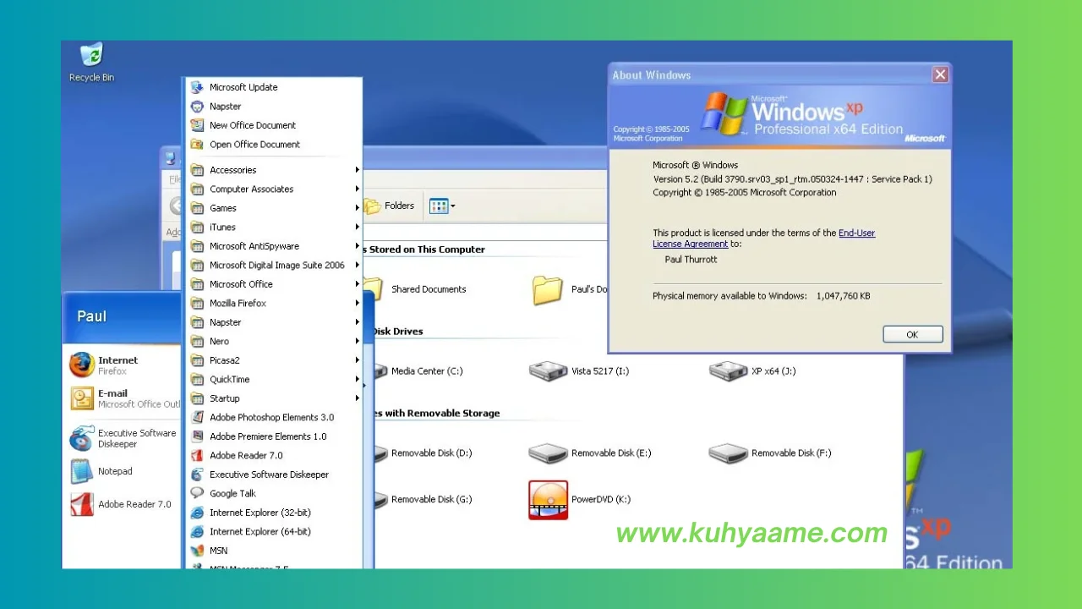The height and width of the screenshot is (609, 1082).
Task: Click OK in About Windows dialog
Action: 912,334
